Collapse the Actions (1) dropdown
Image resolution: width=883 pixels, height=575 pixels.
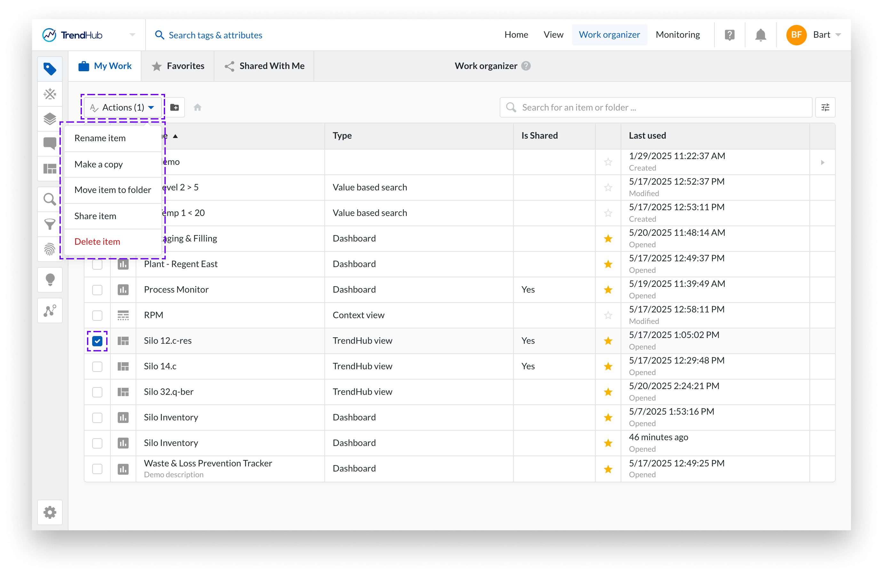click(x=123, y=107)
